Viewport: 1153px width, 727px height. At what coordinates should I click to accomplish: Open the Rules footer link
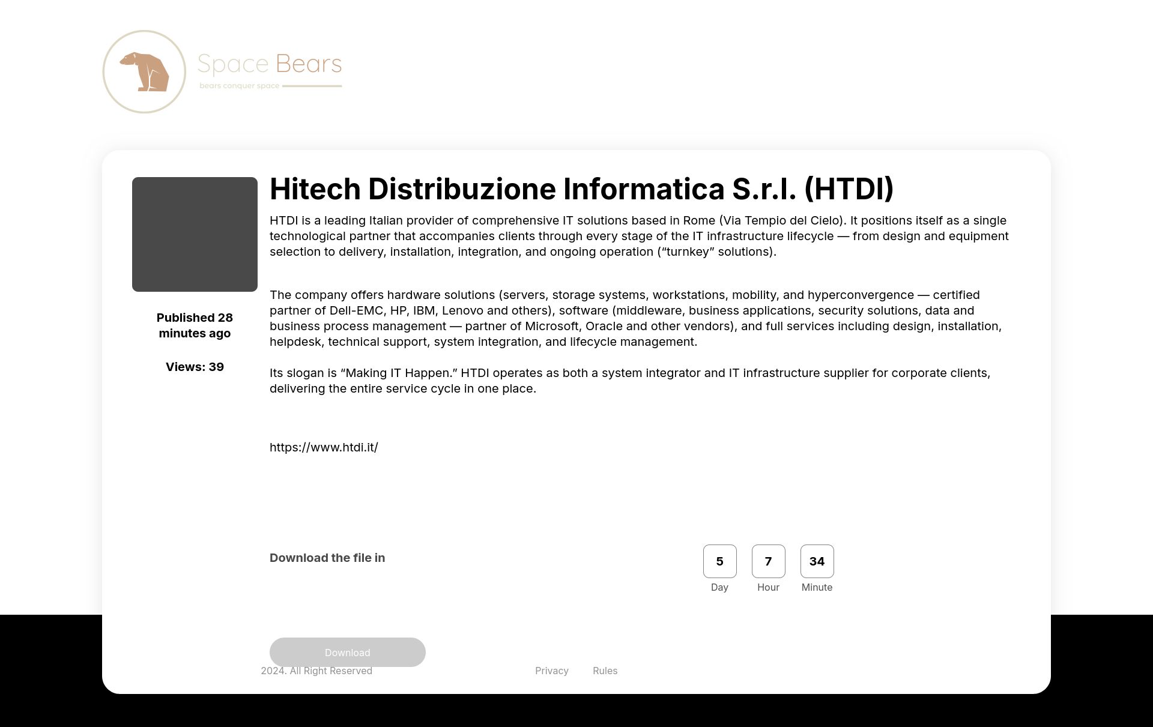click(605, 671)
